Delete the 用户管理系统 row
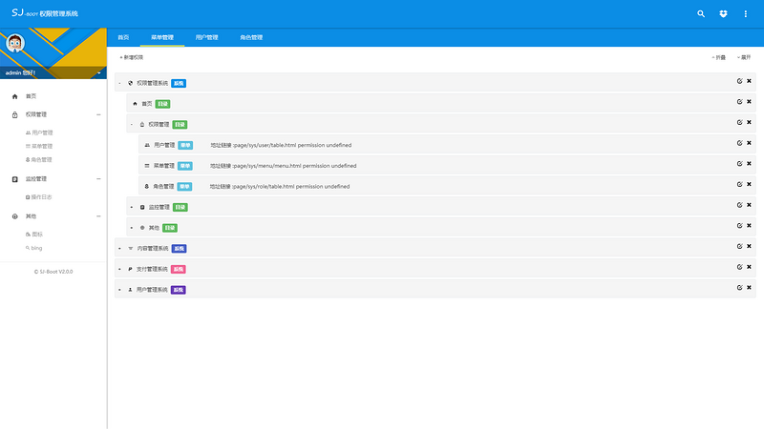764x429 pixels. (x=749, y=288)
